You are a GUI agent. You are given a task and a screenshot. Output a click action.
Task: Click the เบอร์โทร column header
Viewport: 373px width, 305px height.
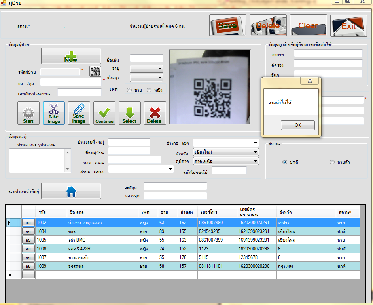tap(217, 212)
